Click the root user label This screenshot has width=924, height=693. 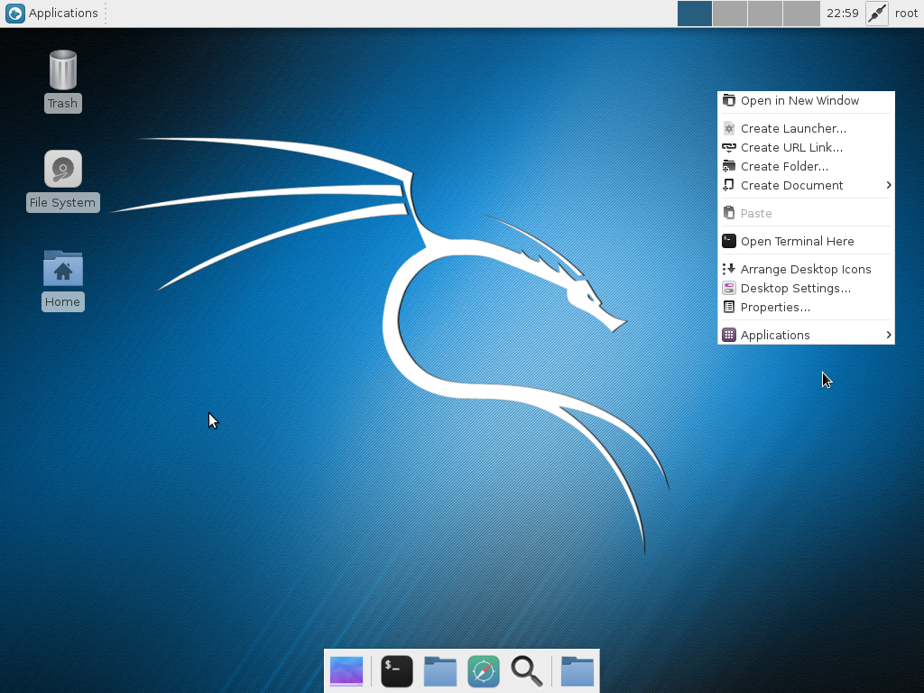click(906, 13)
